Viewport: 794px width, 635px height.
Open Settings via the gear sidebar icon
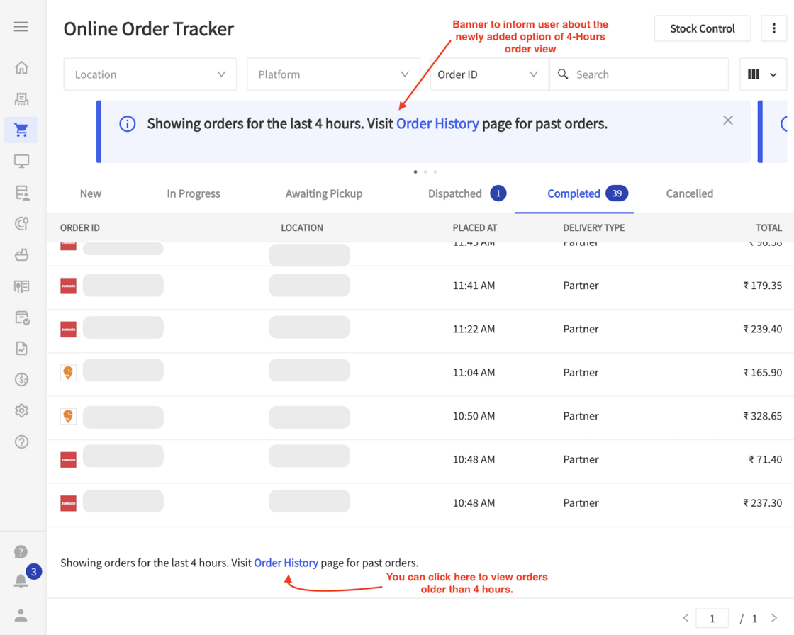[x=21, y=410]
